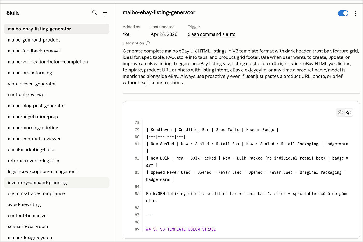Click line number 79 in the gutter
363x242 pixels.
[137, 130]
